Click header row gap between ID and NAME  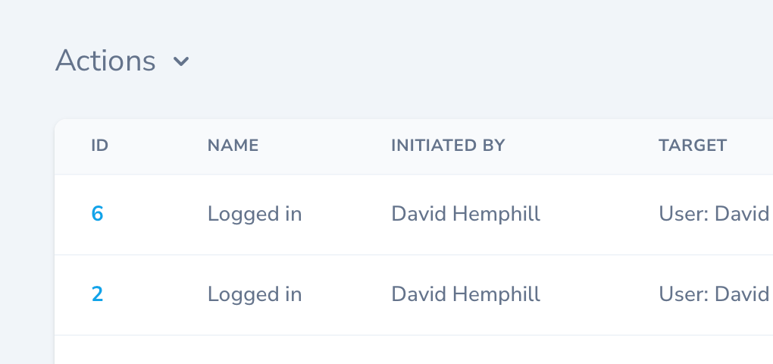coord(158,146)
